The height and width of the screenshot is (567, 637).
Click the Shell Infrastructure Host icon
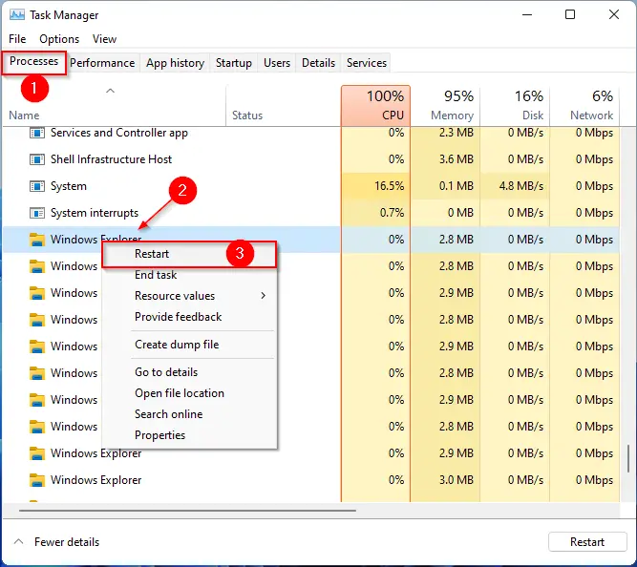(37, 159)
